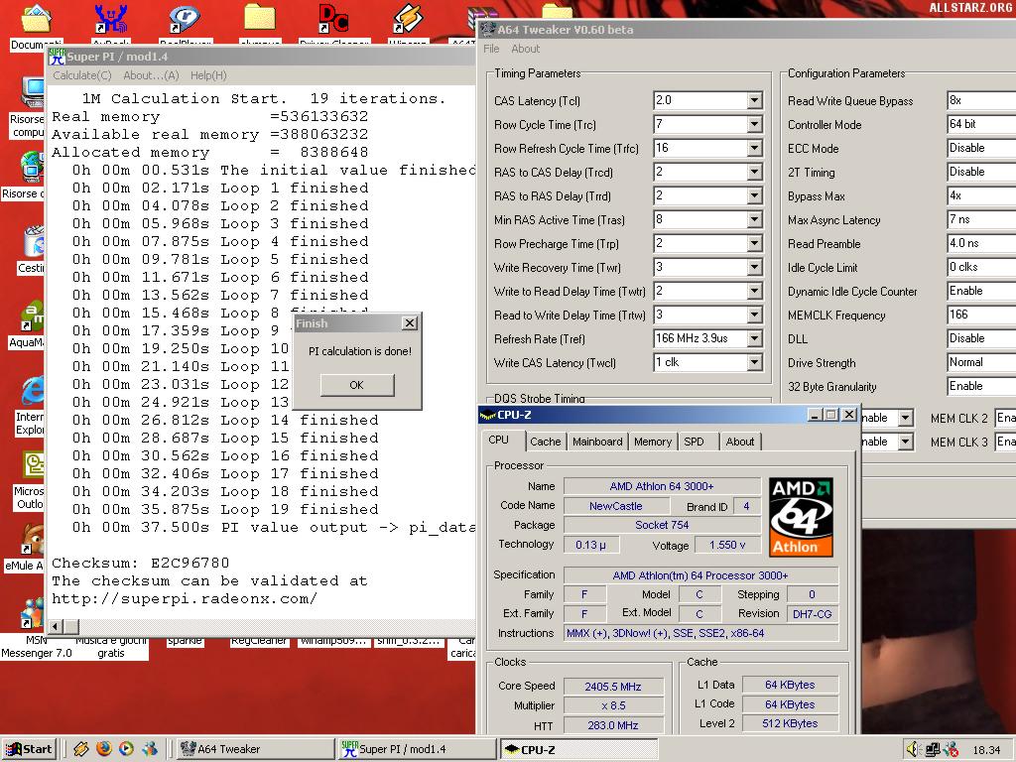Image resolution: width=1016 pixels, height=762 pixels.
Task: Expand the Write CAS Latency (Twcl) dropdown
Action: click(754, 363)
